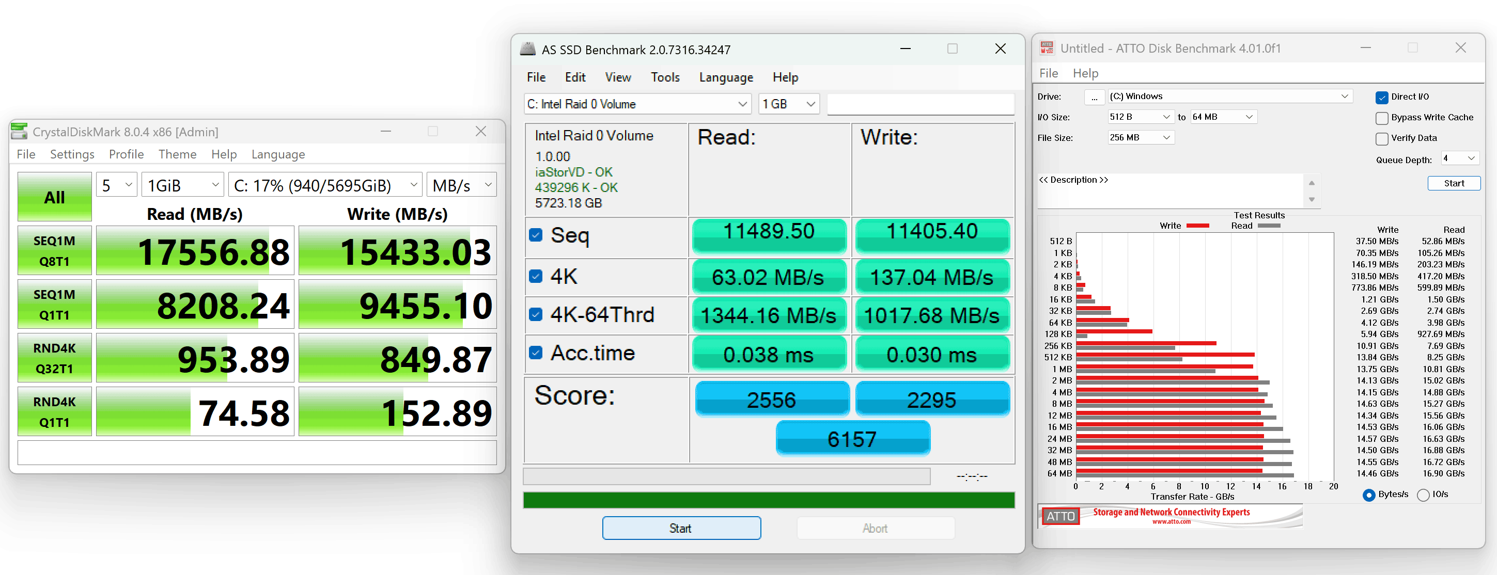
Task: Run the RND4K Q32T1 test
Action: coord(55,358)
